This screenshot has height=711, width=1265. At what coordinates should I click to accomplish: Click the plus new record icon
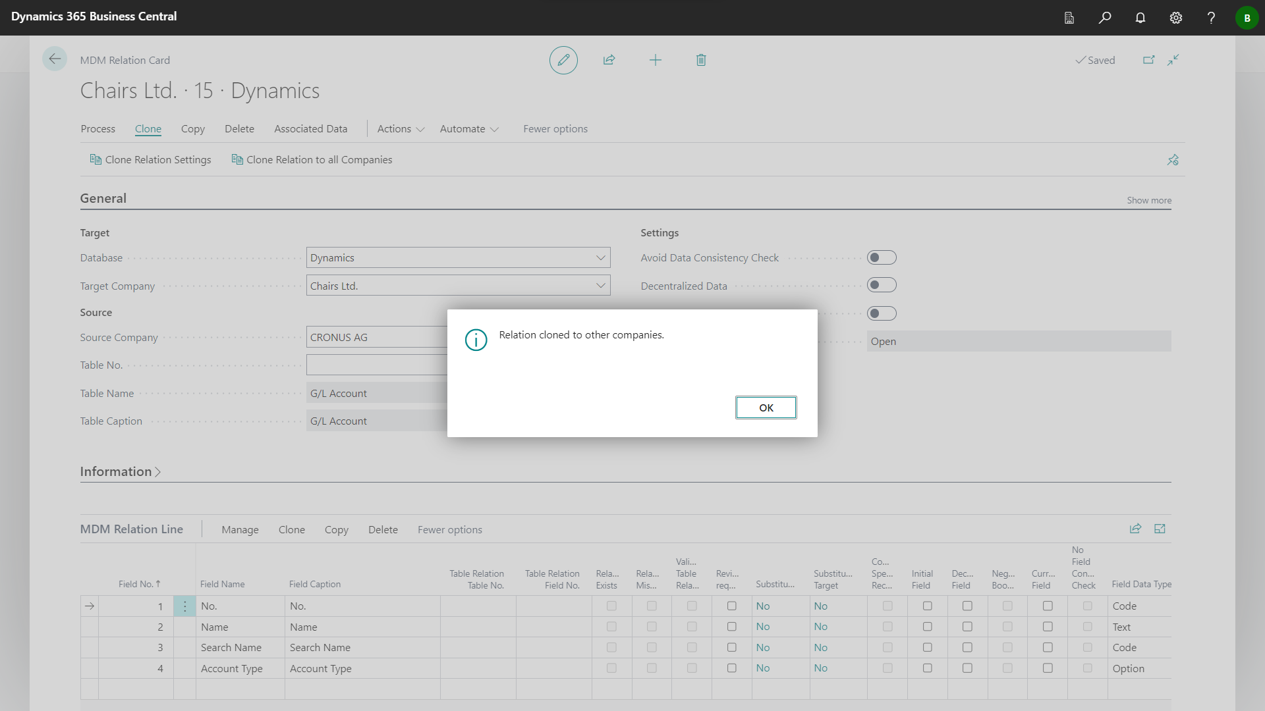tap(655, 60)
